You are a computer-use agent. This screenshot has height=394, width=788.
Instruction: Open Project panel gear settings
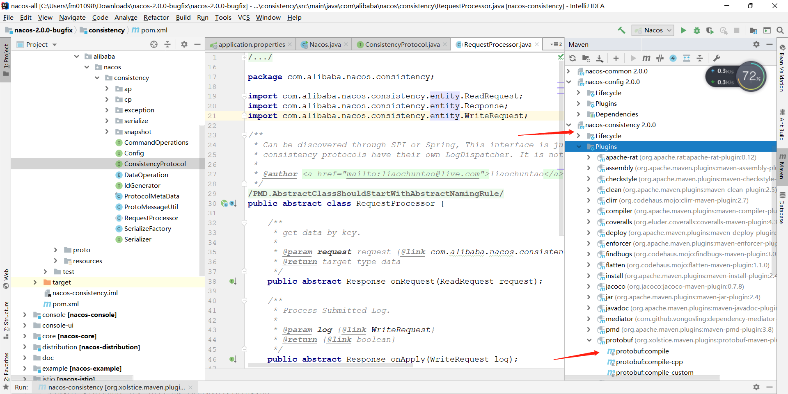184,44
